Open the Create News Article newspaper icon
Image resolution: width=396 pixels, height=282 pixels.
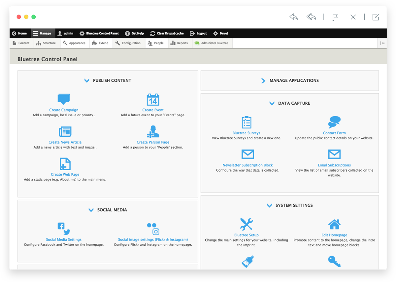pos(65,131)
